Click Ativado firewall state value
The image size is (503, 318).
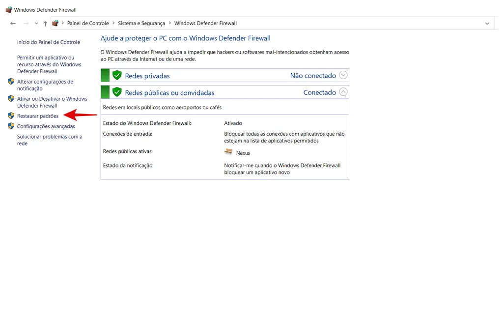click(x=233, y=123)
